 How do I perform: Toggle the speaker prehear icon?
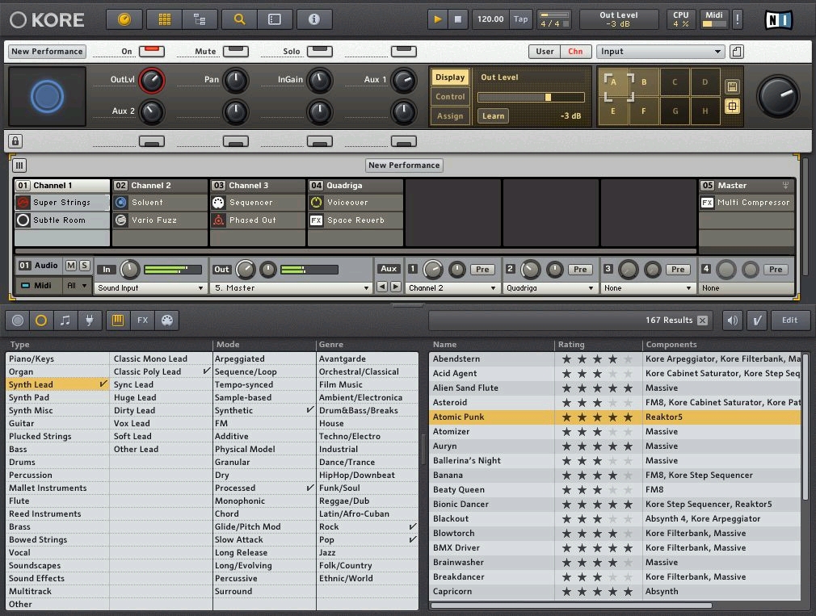[732, 321]
